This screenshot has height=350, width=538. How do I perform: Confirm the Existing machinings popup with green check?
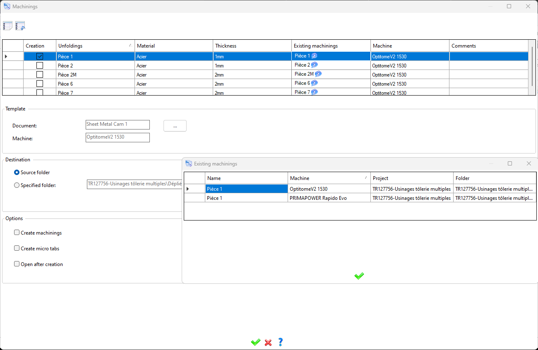click(359, 276)
